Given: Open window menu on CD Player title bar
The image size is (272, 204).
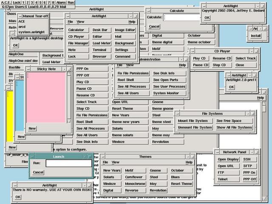Looking at the screenshot, I should (193, 51).
